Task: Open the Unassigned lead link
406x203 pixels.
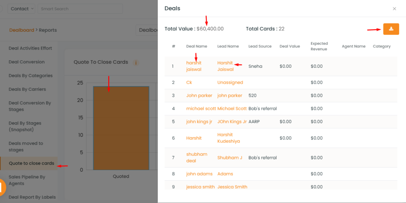Action: 230,82
